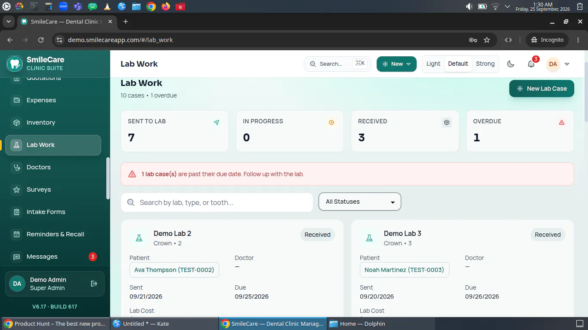Click the flask icon on the Demo Lab 2 card
Image resolution: width=588 pixels, height=330 pixels.
[139, 238]
